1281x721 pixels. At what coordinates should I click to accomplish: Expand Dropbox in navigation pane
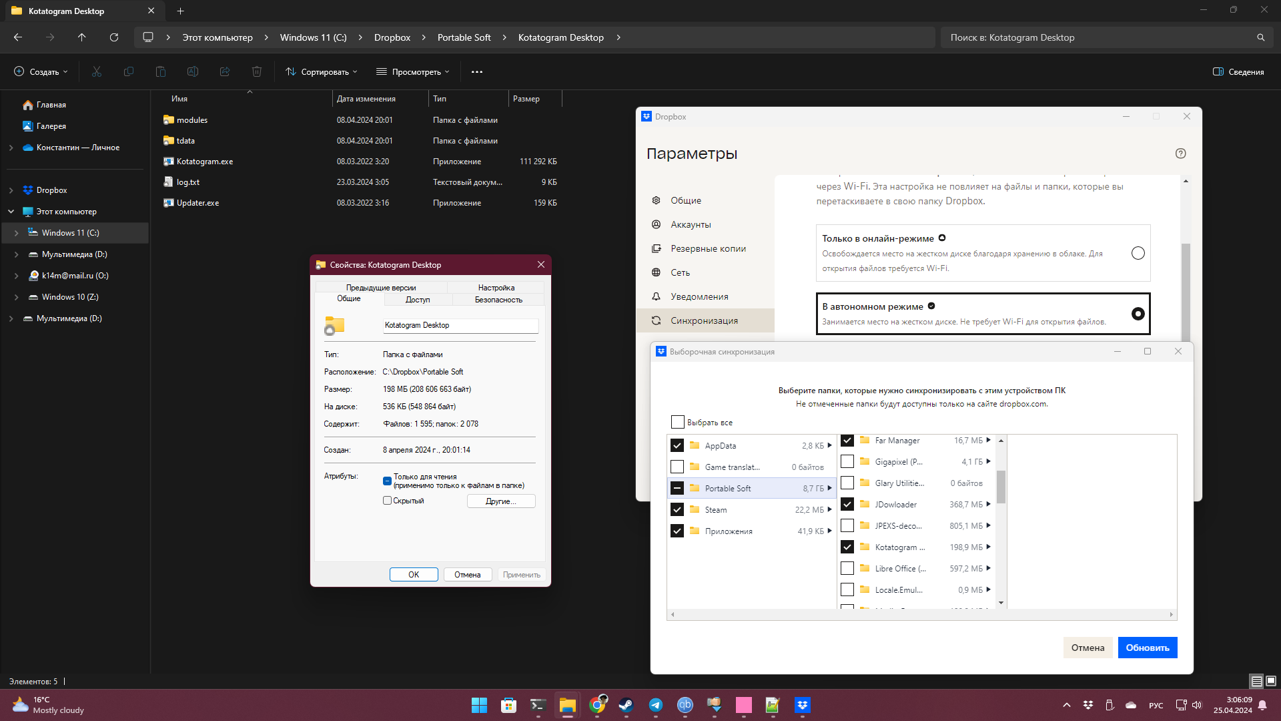pyautogui.click(x=11, y=190)
